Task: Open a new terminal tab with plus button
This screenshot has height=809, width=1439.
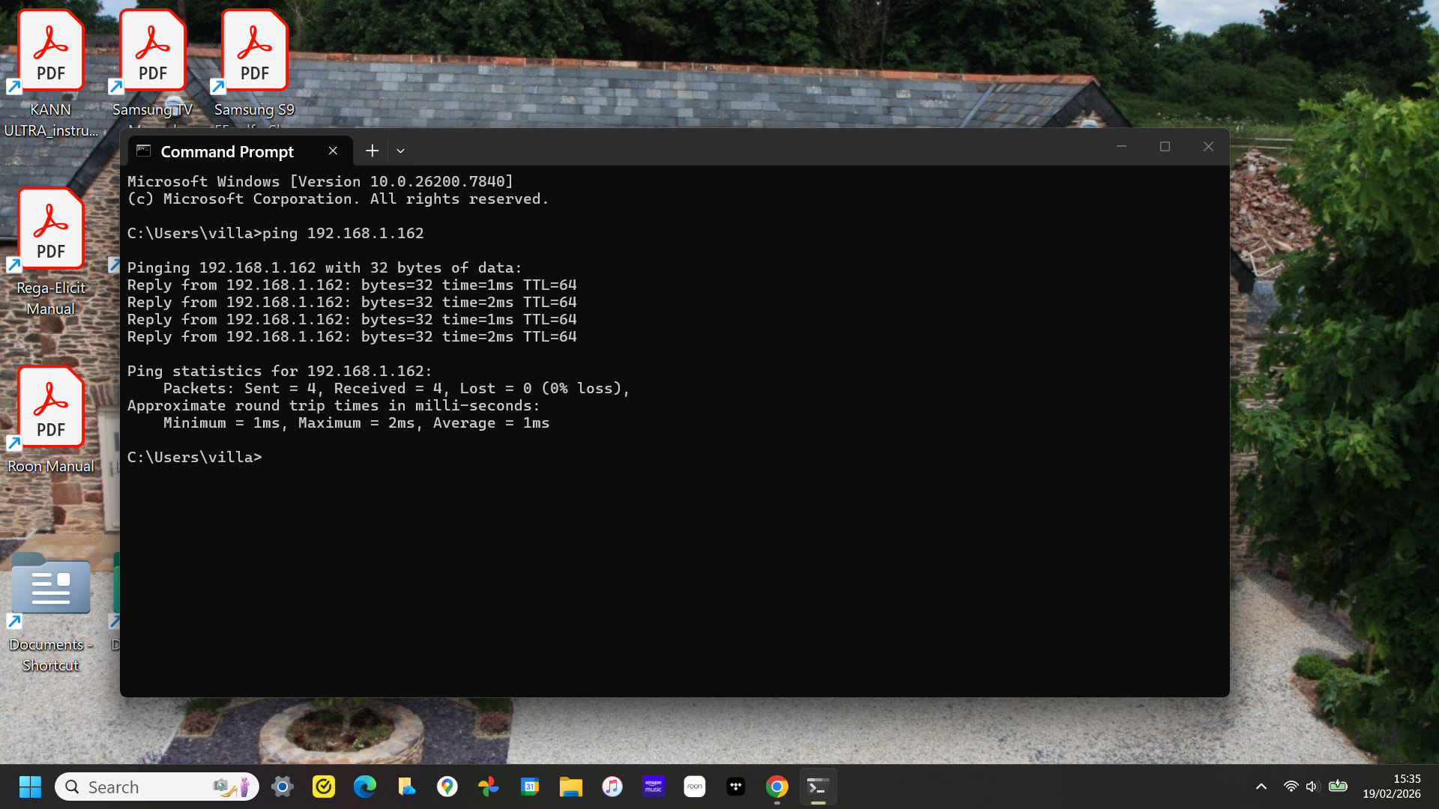Action: pyautogui.click(x=372, y=151)
